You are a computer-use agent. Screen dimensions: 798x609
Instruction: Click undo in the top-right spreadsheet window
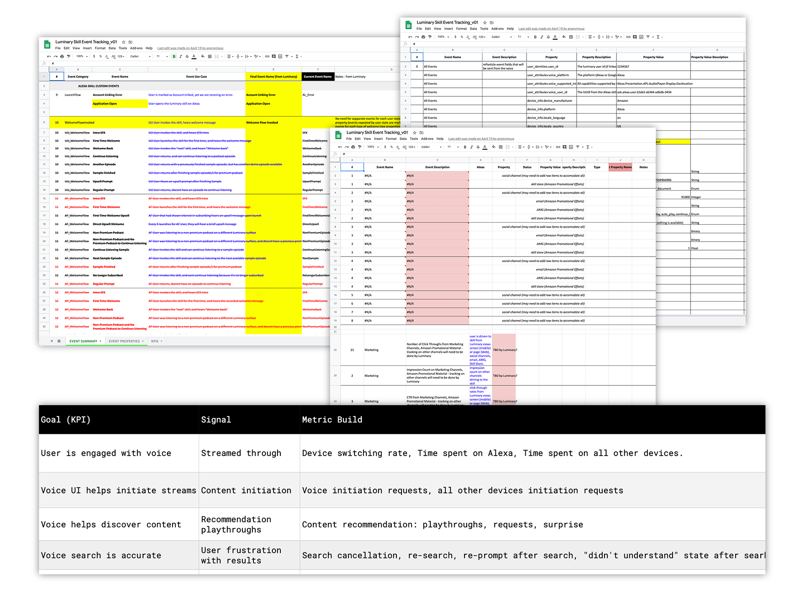point(410,37)
